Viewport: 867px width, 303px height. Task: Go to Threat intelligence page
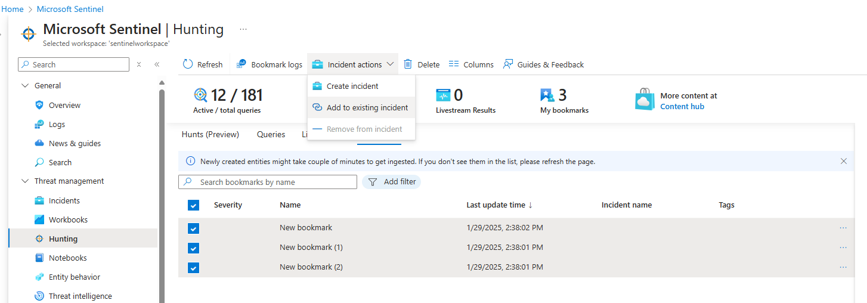(x=80, y=296)
